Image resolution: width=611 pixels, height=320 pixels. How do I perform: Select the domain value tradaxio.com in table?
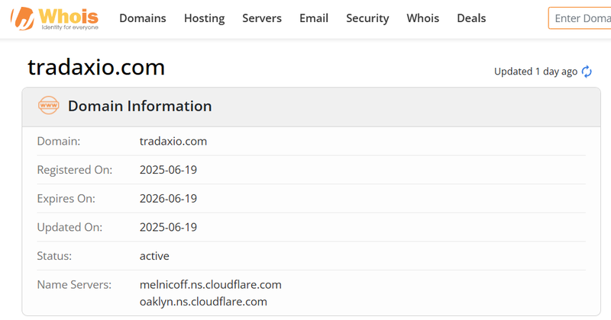click(x=173, y=141)
